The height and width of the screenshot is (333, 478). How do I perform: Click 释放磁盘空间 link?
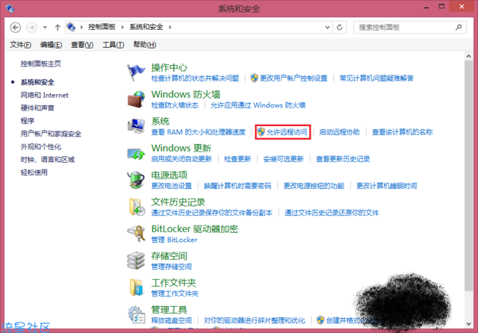(x=171, y=320)
